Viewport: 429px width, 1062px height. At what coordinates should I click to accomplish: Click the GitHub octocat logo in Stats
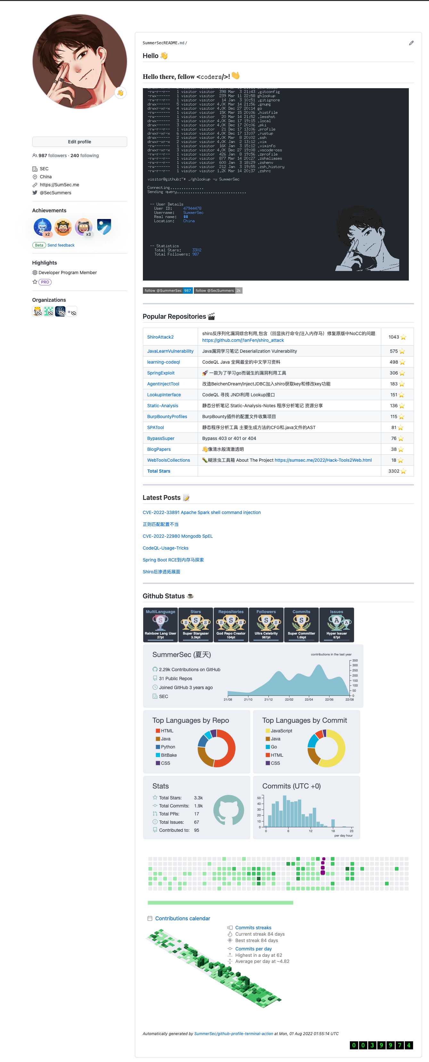pos(229,810)
